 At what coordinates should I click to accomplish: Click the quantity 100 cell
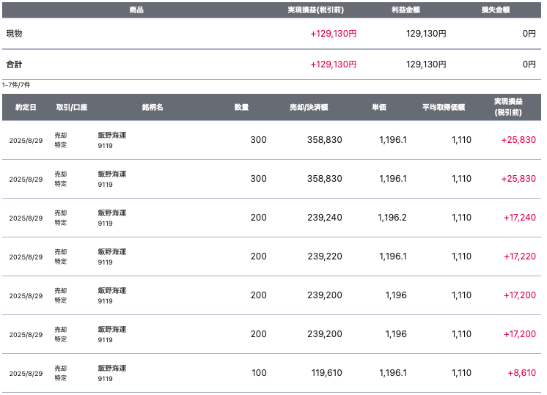[x=259, y=373]
